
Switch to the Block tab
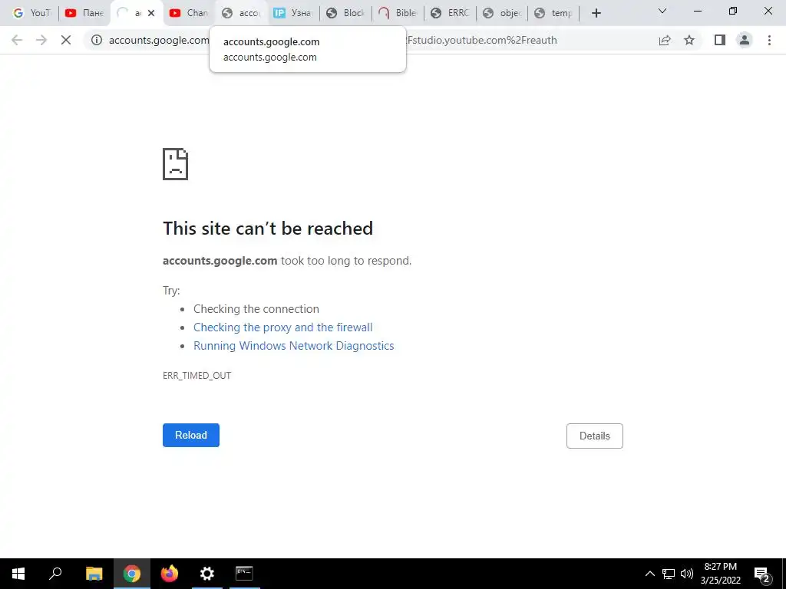click(345, 13)
